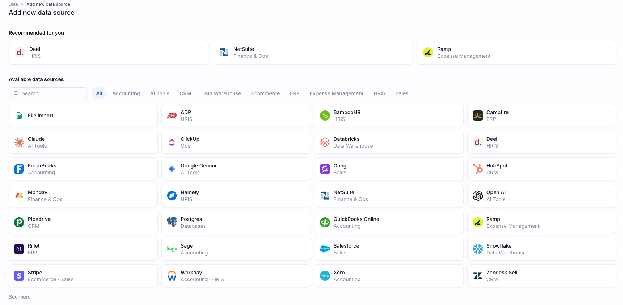Go to Data breadcrumb link
Viewport: 623px width, 305px height.
coord(13,4)
